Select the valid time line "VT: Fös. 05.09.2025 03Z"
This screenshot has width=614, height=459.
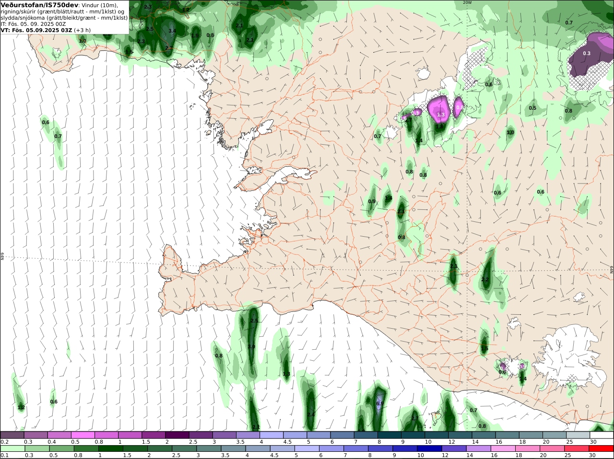[x=36, y=30]
